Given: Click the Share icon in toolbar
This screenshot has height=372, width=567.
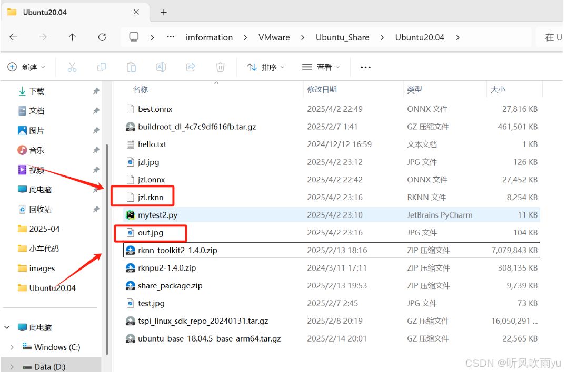Looking at the screenshot, I should coord(191,67).
